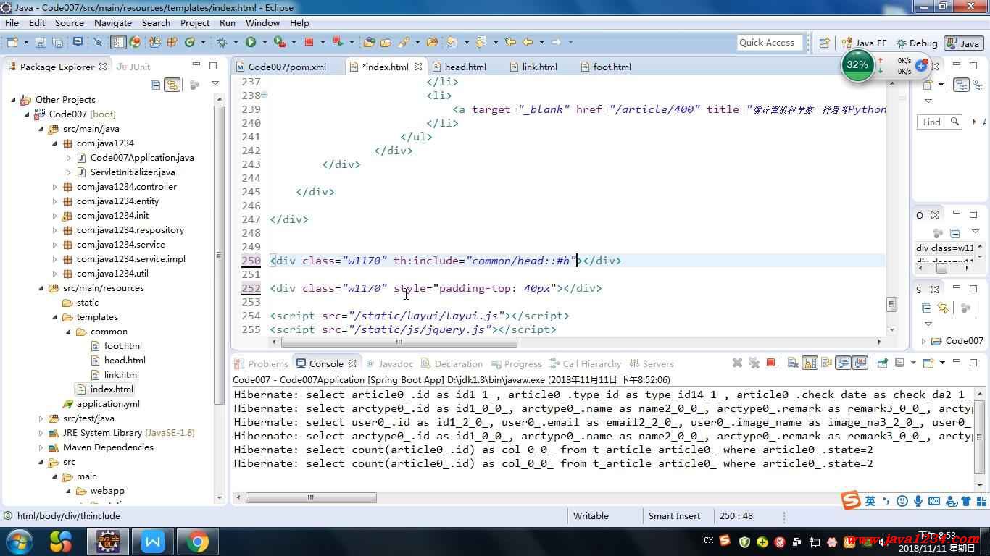Switch to the JUnit view tab
990x556 pixels.
tap(133, 67)
